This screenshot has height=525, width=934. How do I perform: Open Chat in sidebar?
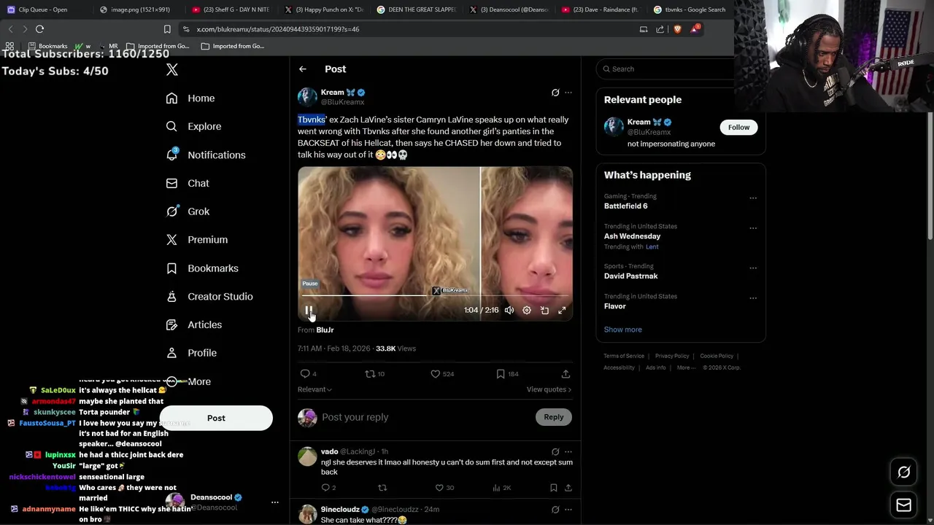pyautogui.click(x=188, y=183)
